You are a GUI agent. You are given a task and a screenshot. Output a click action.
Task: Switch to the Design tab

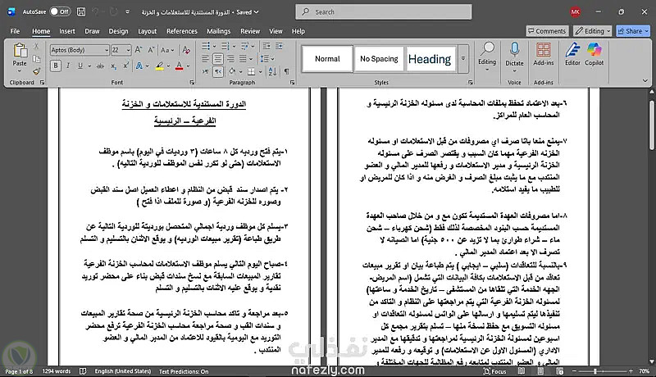point(118,31)
